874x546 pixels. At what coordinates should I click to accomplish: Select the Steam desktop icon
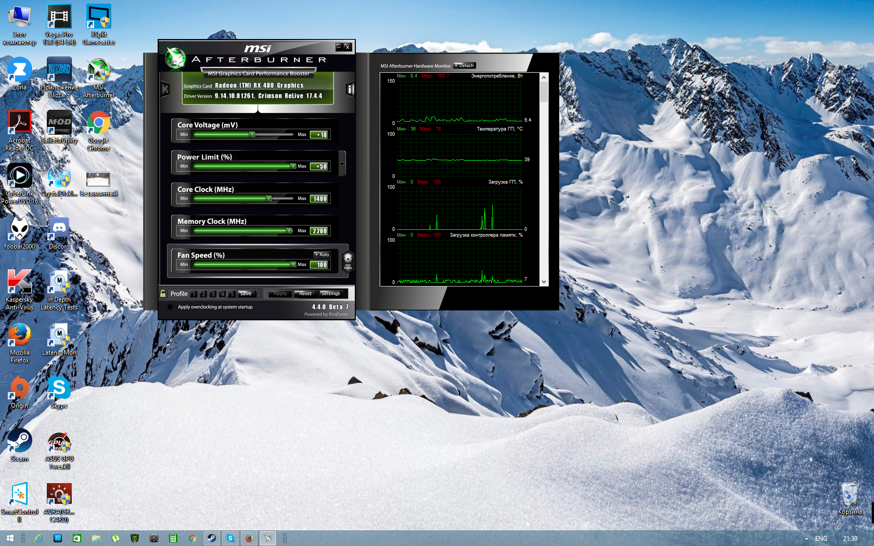click(x=19, y=445)
